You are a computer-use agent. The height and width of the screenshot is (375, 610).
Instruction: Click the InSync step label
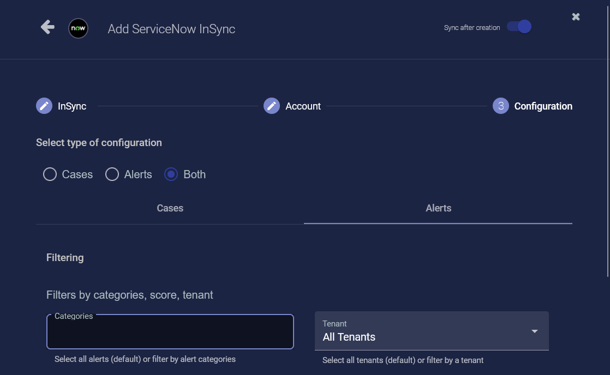[72, 106]
